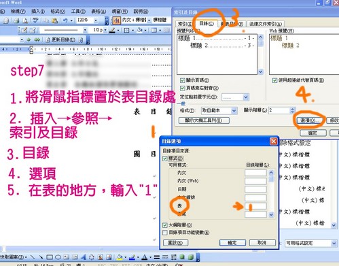Select the Oval drawing tool
The width and height of the screenshot is (339, 266).
point(58,257)
